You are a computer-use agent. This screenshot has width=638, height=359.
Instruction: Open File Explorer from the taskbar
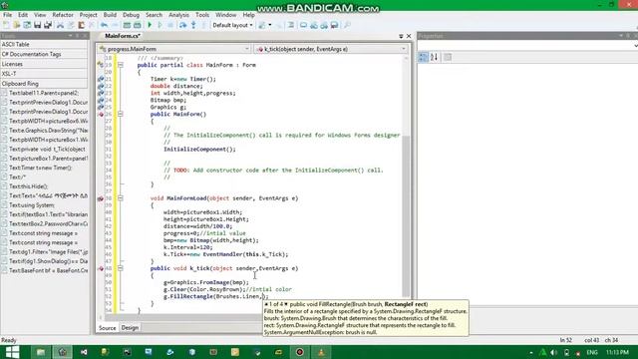[x=41, y=352]
